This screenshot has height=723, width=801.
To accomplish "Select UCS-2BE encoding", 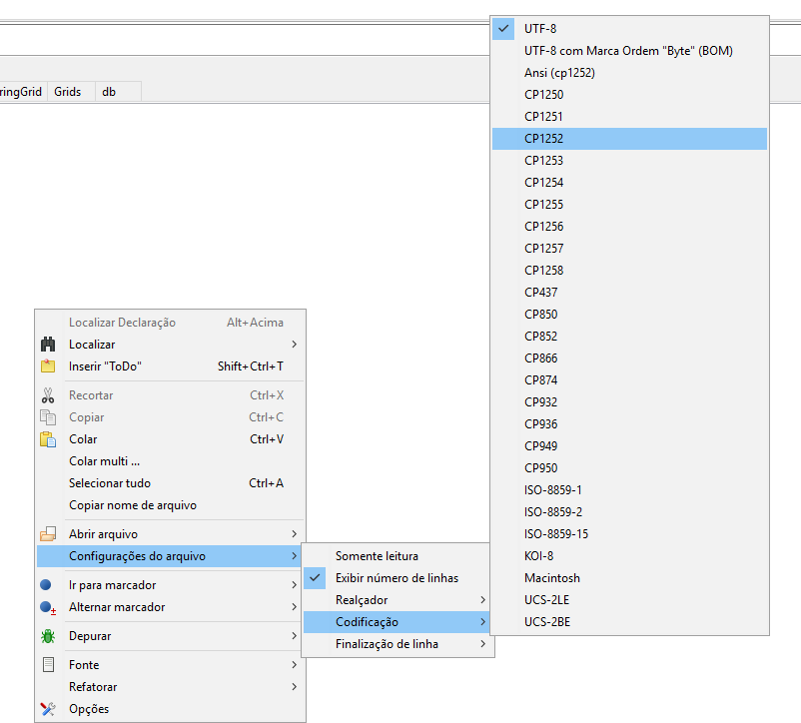I will (629, 622).
